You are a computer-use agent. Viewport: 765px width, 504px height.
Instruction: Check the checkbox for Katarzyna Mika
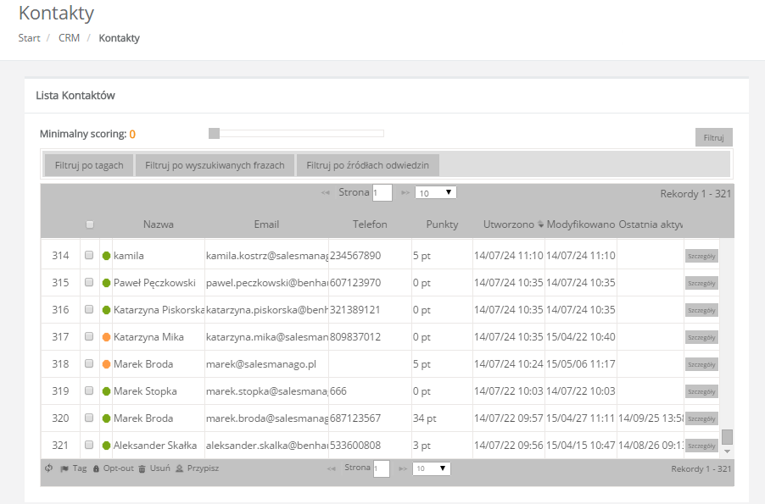coord(89,336)
